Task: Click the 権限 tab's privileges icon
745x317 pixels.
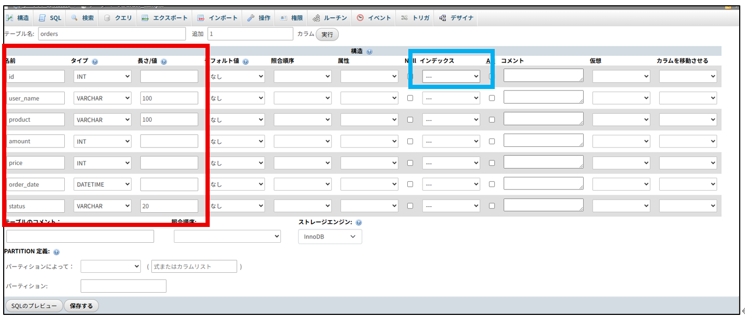Action: pos(283,18)
